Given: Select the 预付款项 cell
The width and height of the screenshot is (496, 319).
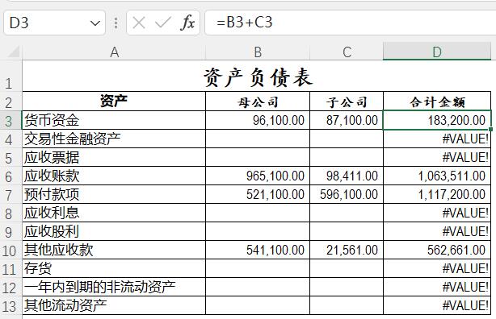Looking at the screenshot, I should click(114, 194).
